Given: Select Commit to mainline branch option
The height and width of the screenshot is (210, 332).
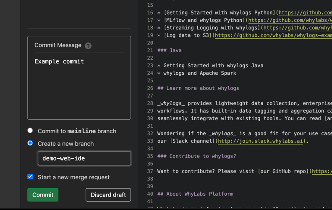Looking at the screenshot, I should pos(30,131).
